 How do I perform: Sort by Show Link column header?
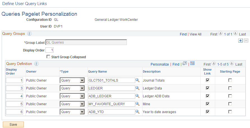tap(207, 71)
